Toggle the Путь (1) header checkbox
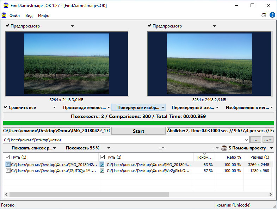 point(7,157)
